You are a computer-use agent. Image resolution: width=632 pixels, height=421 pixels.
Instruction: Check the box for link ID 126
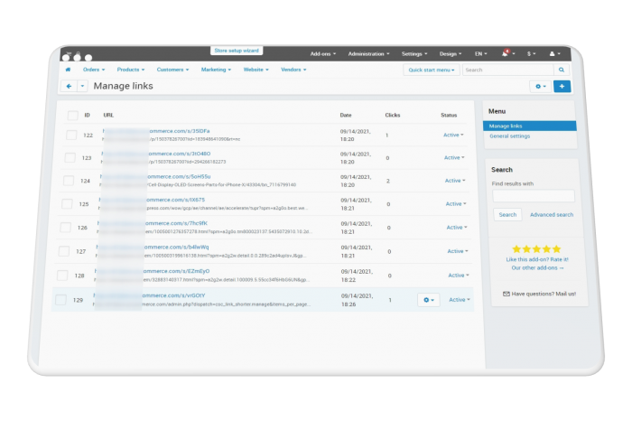(65, 228)
